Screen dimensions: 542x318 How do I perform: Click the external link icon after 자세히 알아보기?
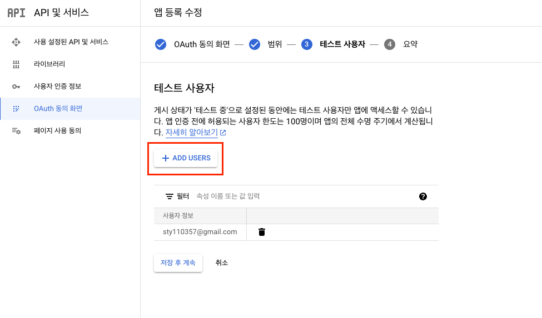click(223, 133)
